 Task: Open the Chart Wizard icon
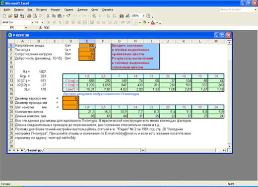coord(122,16)
